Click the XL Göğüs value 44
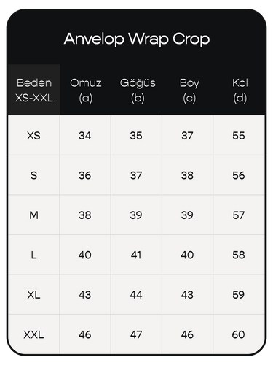The height and width of the screenshot is (365, 273). point(136,295)
